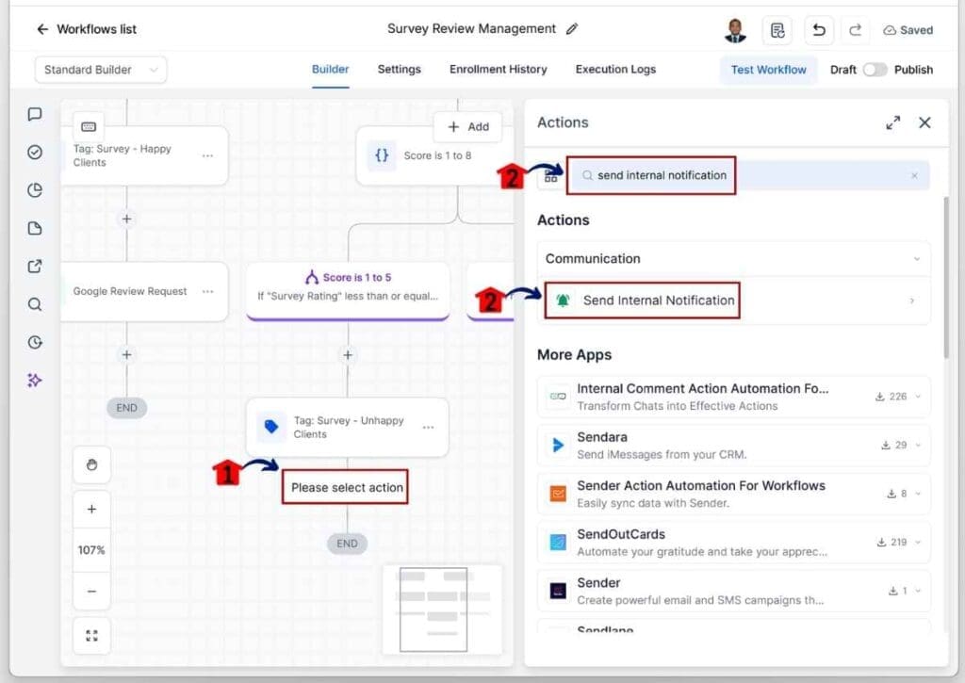Click the Add branch button
This screenshot has height=683, width=965.
click(468, 127)
